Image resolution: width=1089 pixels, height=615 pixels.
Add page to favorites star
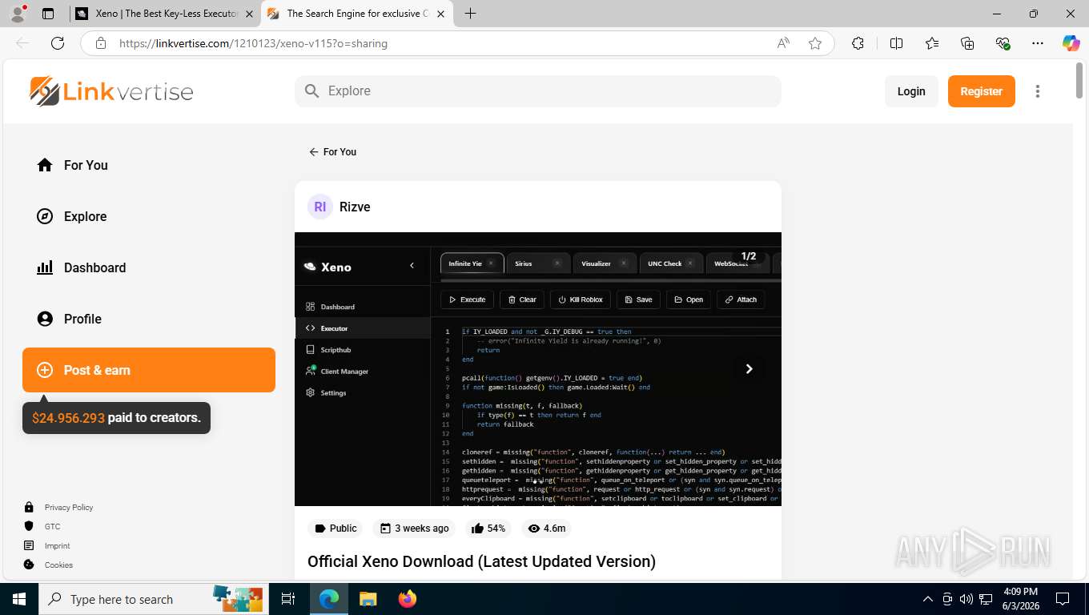pos(815,43)
